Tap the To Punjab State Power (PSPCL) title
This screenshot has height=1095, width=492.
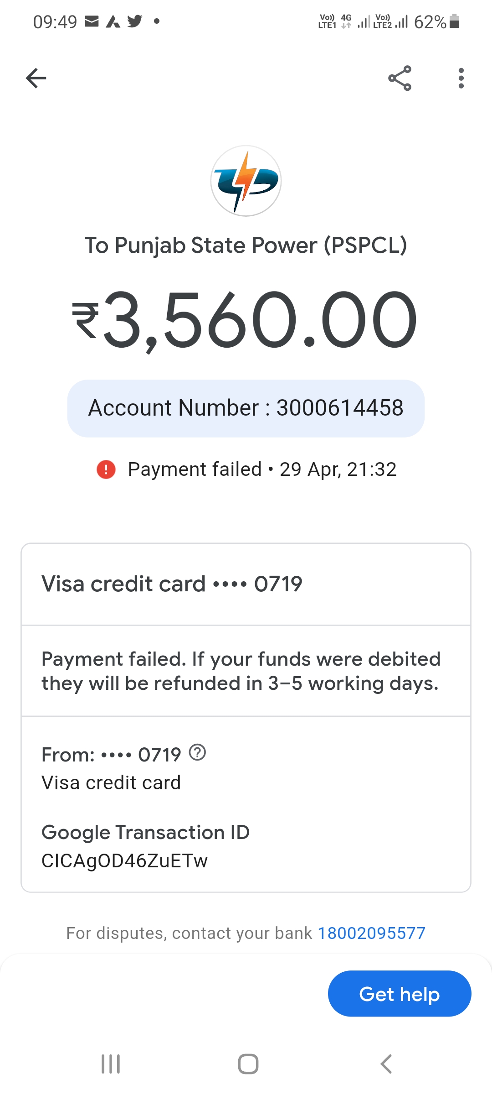coord(246,245)
